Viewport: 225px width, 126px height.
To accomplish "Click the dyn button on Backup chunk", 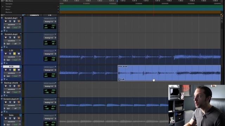I will pyautogui.click(x=8, y=92).
